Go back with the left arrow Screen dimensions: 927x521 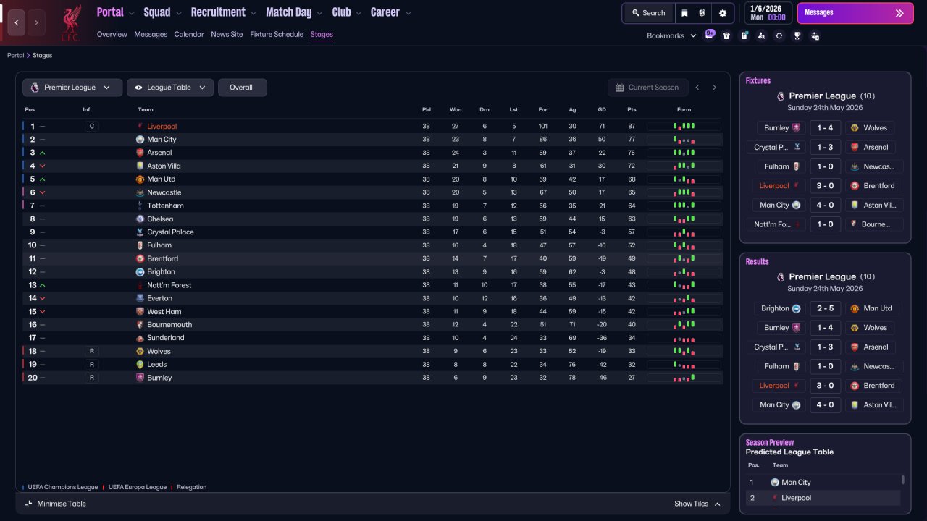point(17,22)
